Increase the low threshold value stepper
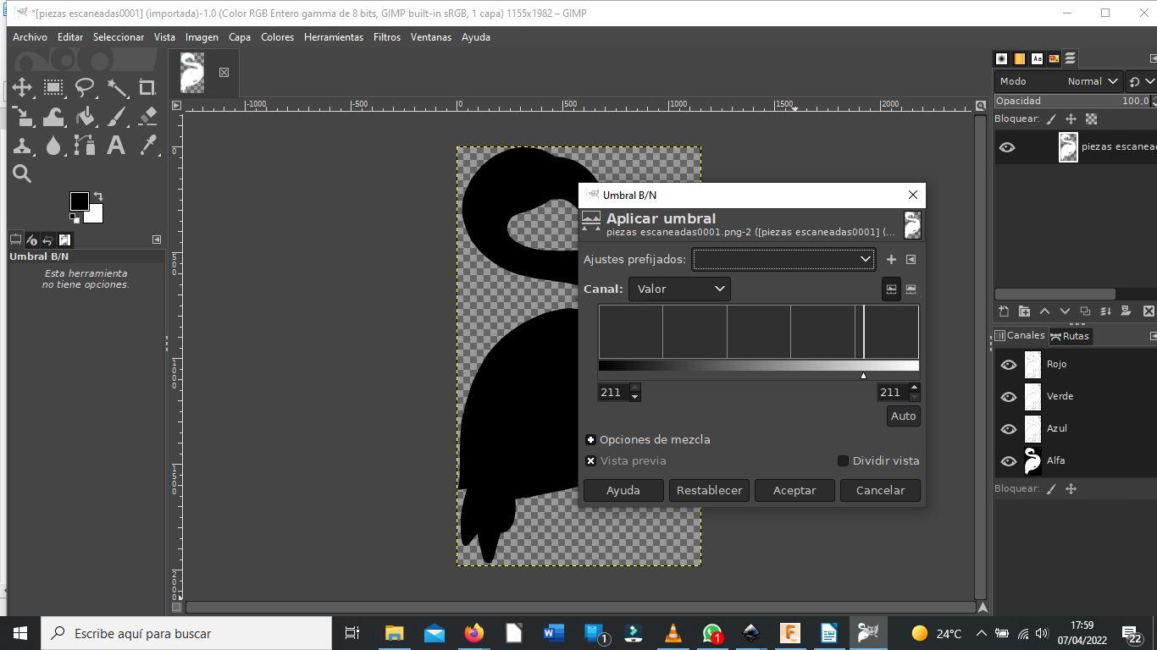1157x650 pixels. [x=635, y=388]
